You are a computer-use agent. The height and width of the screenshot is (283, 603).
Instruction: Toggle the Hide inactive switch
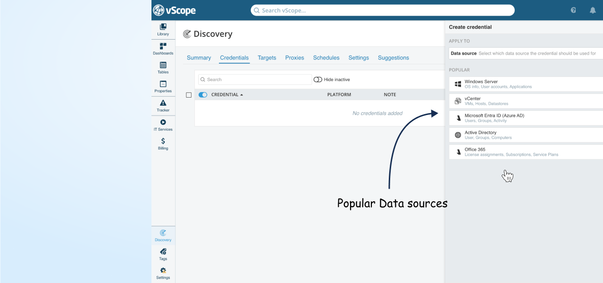[x=318, y=80]
